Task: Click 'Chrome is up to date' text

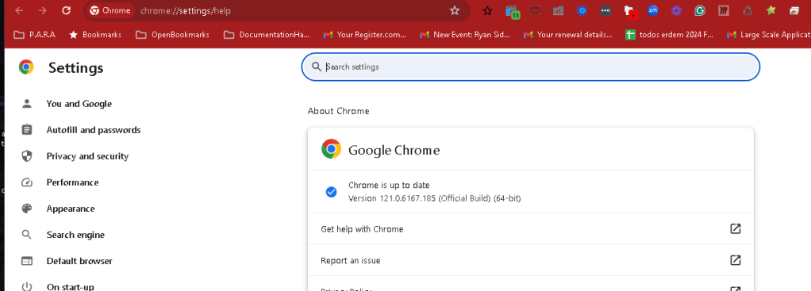Action: (x=389, y=185)
